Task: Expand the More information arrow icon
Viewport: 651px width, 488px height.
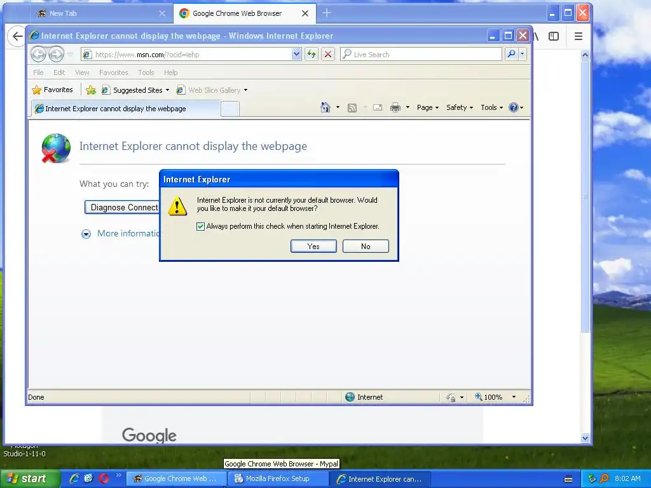Action: click(x=86, y=234)
